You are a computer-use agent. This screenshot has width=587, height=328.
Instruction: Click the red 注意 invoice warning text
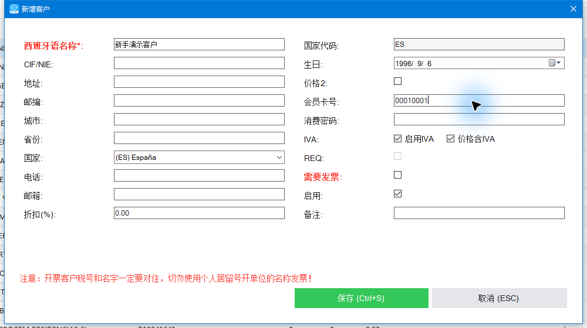pyautogui.click(x=166, y=278)
